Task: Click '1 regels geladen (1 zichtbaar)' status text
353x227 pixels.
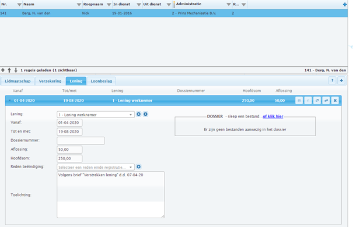Action: 48,70
